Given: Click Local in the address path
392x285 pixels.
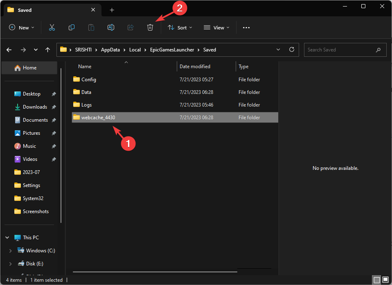Looking at the screenshot, I should coord(135,50).
